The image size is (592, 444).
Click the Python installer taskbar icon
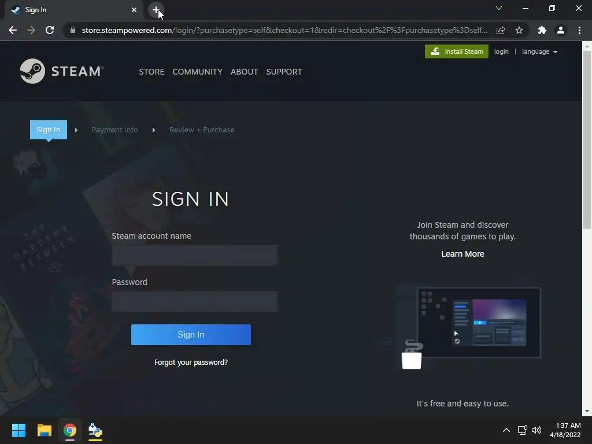[x=95, y=430]
